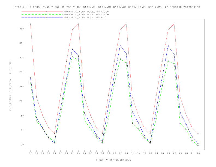The height and width of the screenshot is (167, 216).
Task: Click x-axis hour label 33
Action: (x=96, y=153)
